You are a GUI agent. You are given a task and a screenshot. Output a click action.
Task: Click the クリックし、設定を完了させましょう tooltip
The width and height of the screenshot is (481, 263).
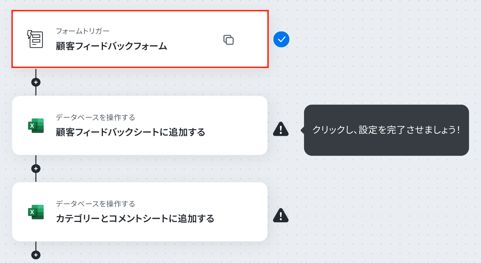coord(386,130)
